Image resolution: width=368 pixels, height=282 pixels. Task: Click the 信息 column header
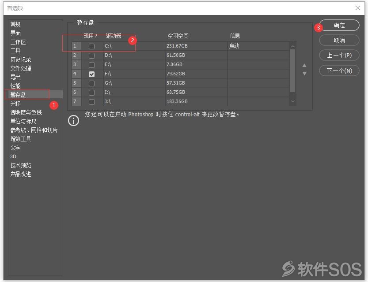coord(235,36)
